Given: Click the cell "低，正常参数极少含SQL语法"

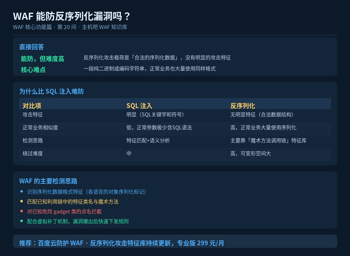Looking at the screenshot, I should coord(159,127).
